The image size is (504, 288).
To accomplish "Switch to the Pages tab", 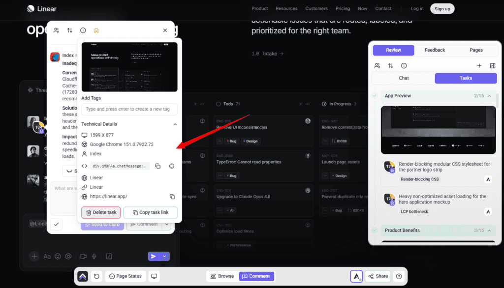I will tap(476, 50).
